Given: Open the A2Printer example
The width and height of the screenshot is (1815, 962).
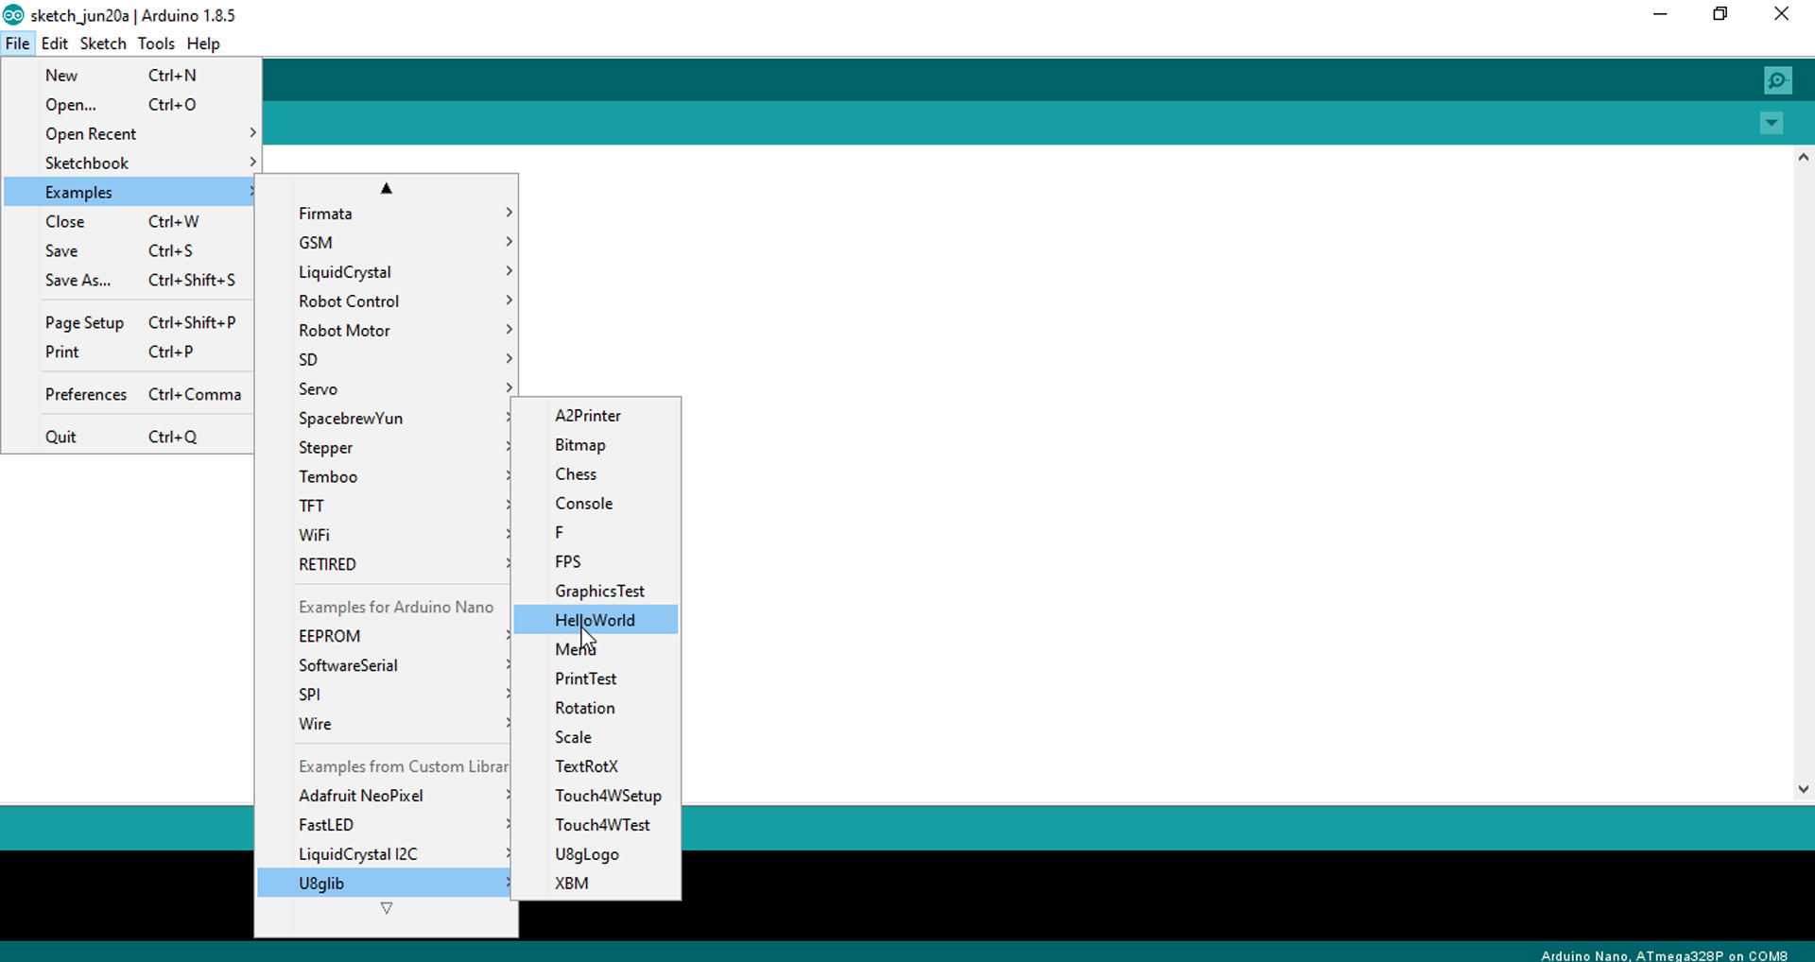Looking at the screenshot, I should (x=596, y=417).
